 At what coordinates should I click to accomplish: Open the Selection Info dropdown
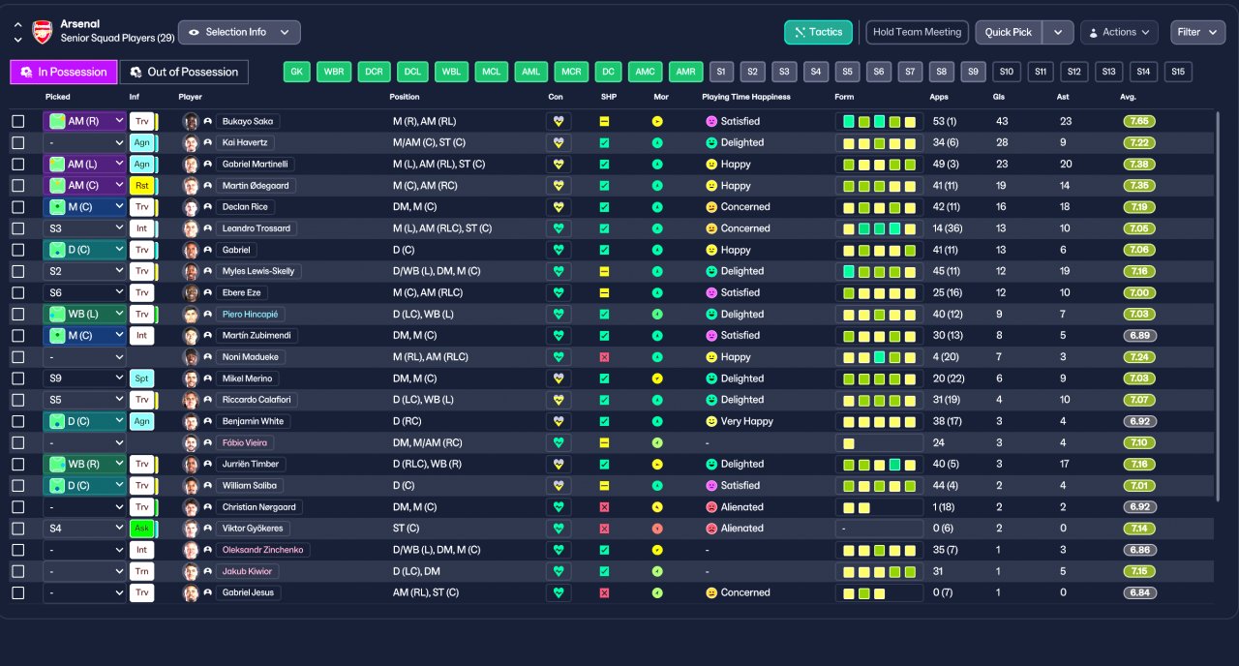239,32
